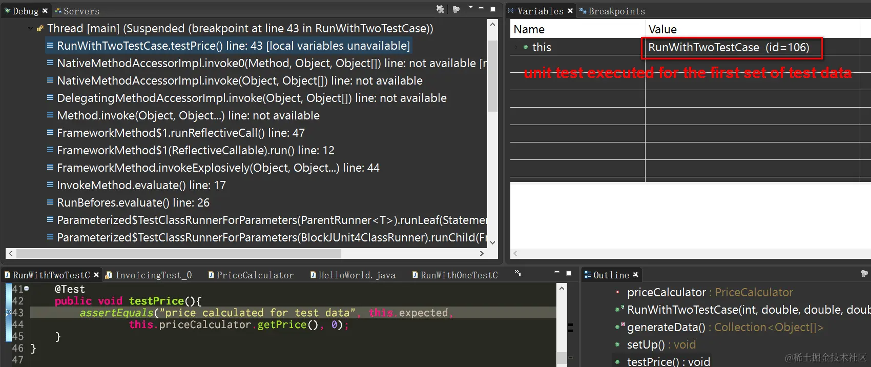
Task: Open the Debug view menu dropdown arrow
Action: [470, 8]
